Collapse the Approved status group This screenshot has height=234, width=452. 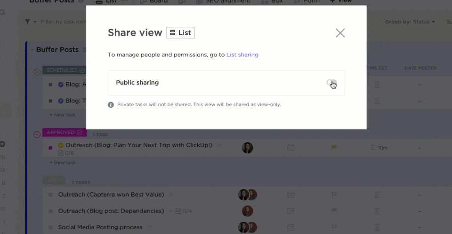[x=37, y=134]
